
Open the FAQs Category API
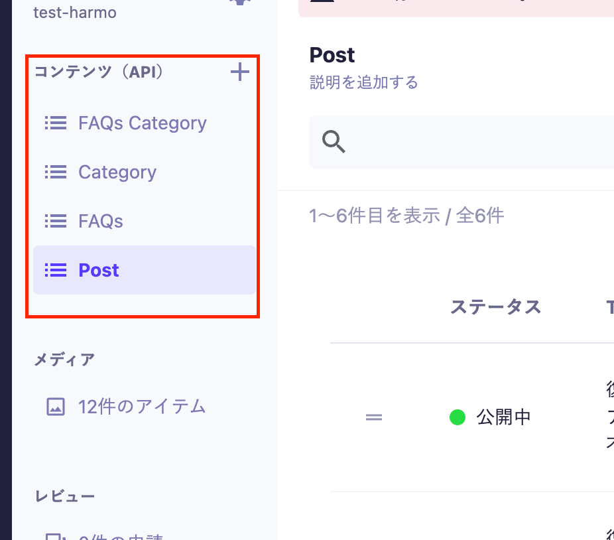click(x=142, y=123)
